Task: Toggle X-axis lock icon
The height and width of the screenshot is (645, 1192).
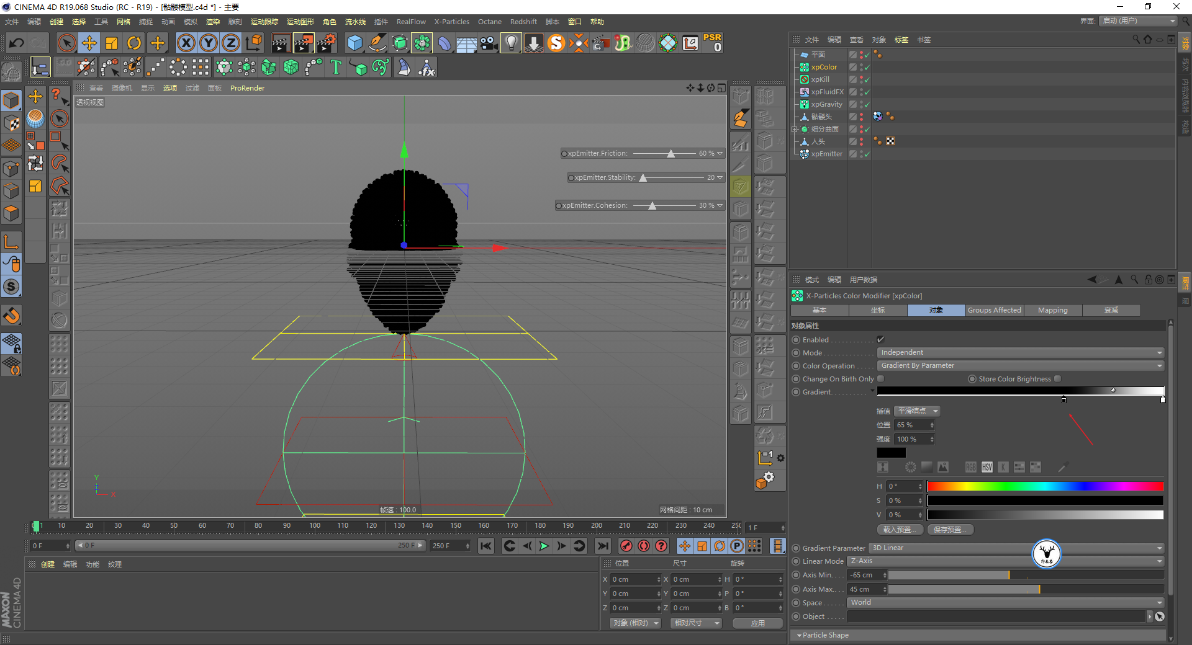Action: pyautogui.click(x=186, y=43)
